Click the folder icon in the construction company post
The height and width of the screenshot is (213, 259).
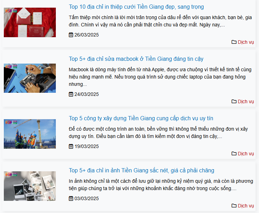[234, 154]
